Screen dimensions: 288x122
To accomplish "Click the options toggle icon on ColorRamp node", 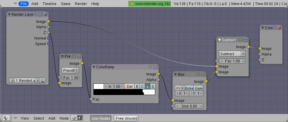I will (155, 67).
